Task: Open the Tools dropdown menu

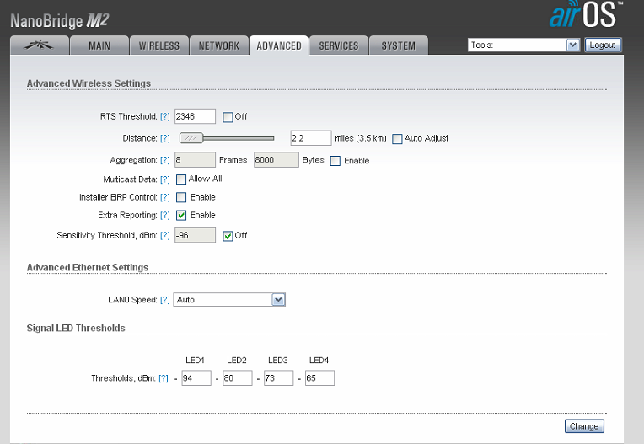Action: [x=573, y=45]
